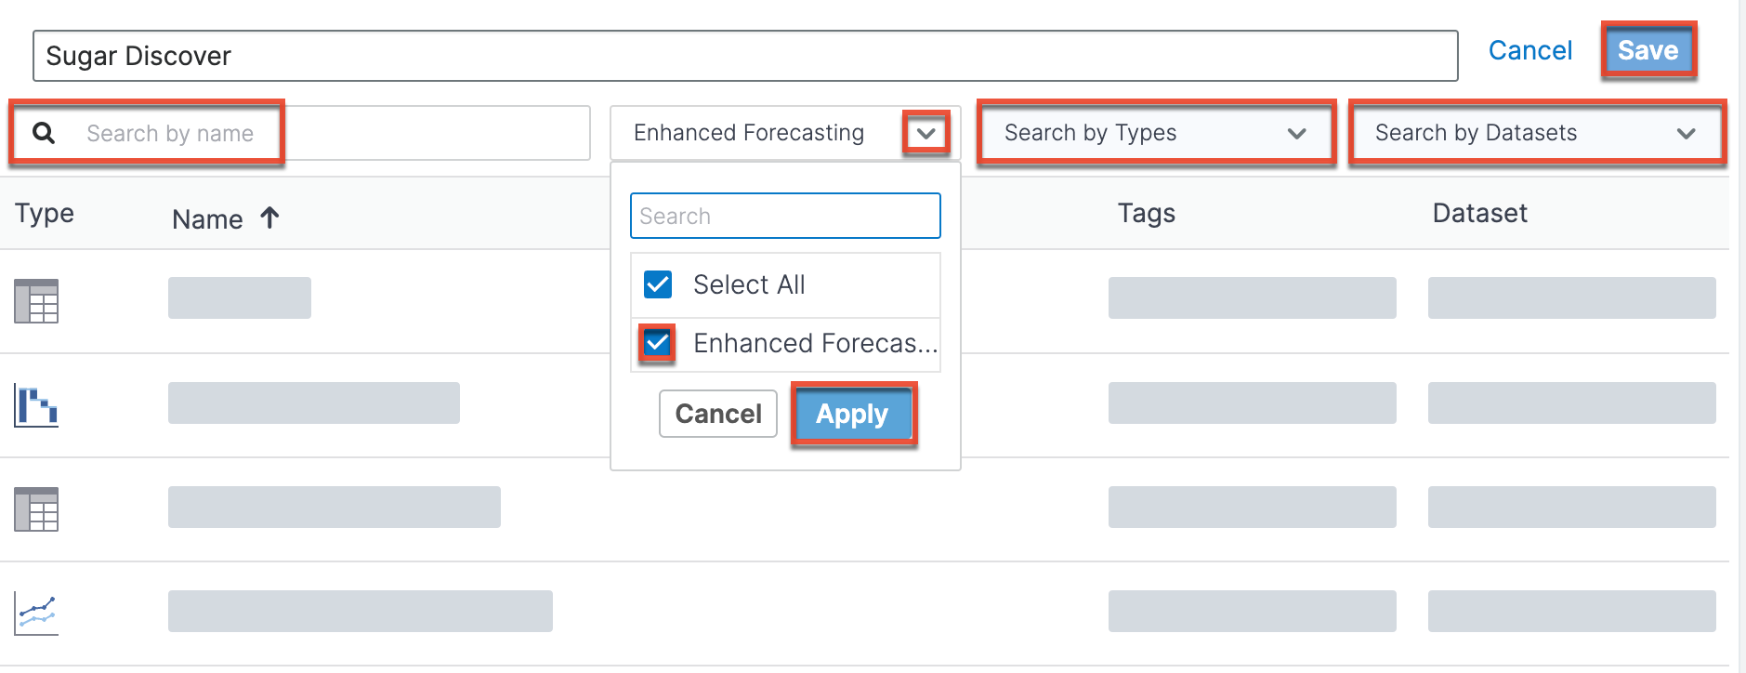Click the waterfall chart icon in second row
Viewport: 1746px width, 673px height.
tap(36, 406)
